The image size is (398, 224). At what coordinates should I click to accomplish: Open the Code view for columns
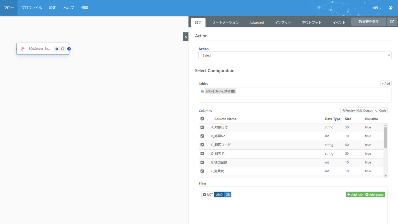pos(381,111)
